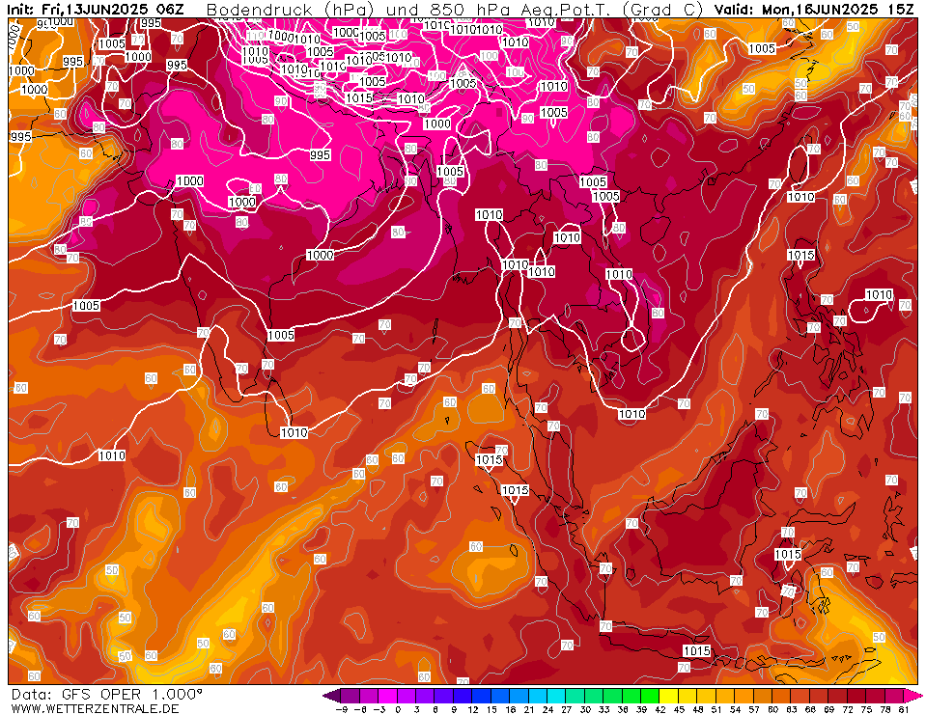Image resolution: width=926 pixels, height=715 pixels.
Task: Click the '48' value on the color scale
Action: (x=697, y=709)
